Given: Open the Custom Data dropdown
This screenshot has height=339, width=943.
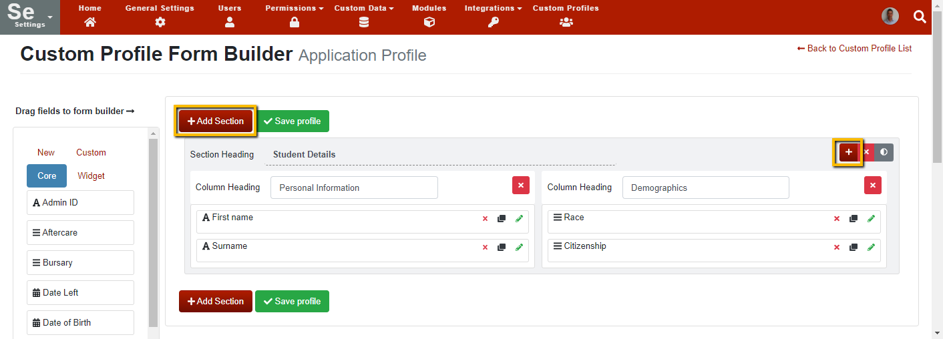Looking at the screenshot, I should click(x=363, y=15).
